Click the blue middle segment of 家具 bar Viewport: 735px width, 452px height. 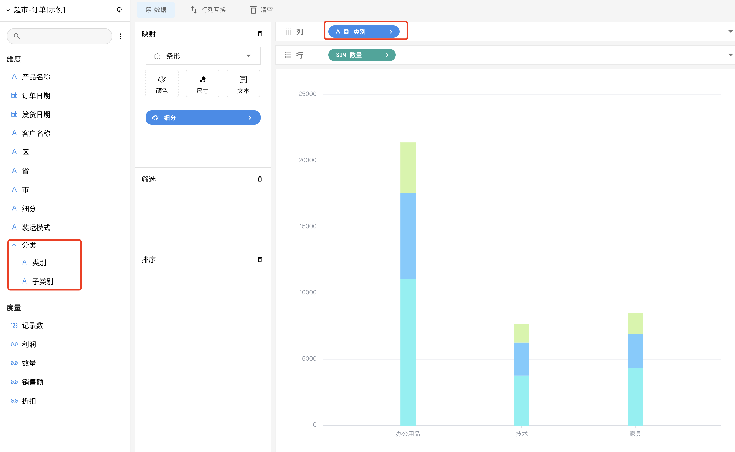(x=635, y=351)
